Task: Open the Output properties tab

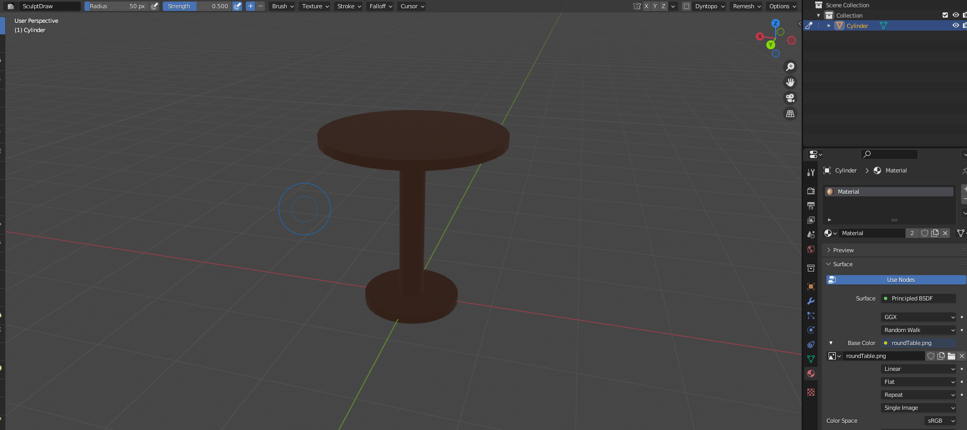Action: click(811, 206)
